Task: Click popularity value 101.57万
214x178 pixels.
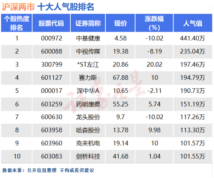Action: coord(192,143)
